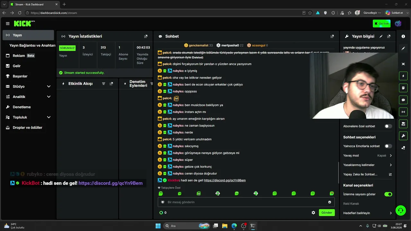This screenshot has width=411, height=231.
Task: Open Windows Start menu
Action: pos(158,226)
